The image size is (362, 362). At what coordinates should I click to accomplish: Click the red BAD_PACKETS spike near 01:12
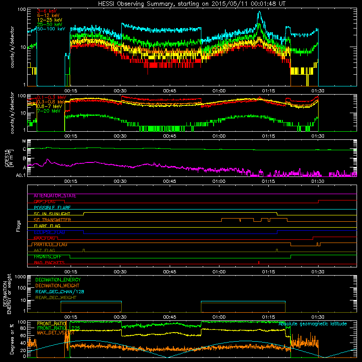[259, 262]
